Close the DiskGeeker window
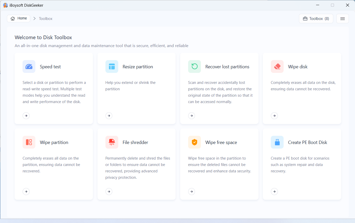355x223 pixels. (348, 5)
